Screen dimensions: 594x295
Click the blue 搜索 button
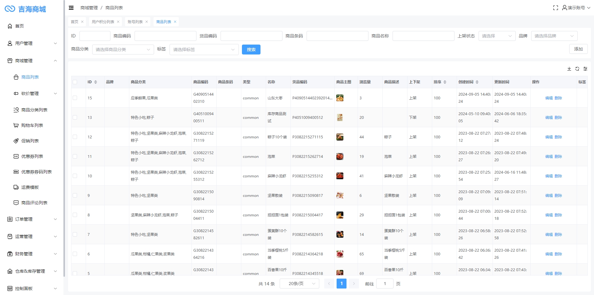(x=251, y=50)
